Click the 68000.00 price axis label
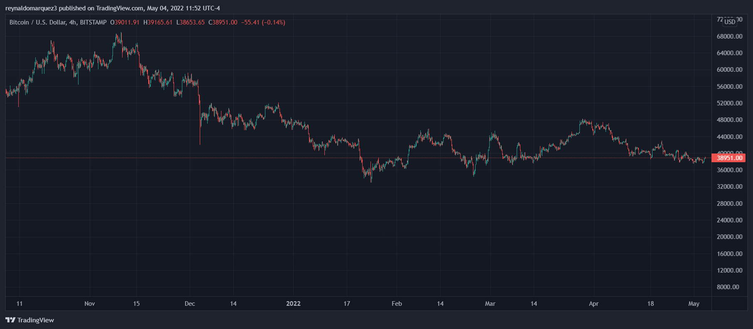This screenshot has width=753, height=329. click(x=729, y=37)
